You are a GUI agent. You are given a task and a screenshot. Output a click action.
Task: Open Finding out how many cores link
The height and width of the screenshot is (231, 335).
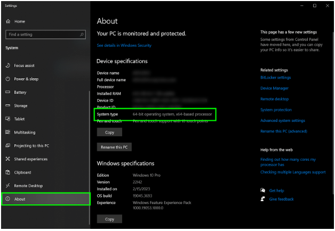(288, 162)
